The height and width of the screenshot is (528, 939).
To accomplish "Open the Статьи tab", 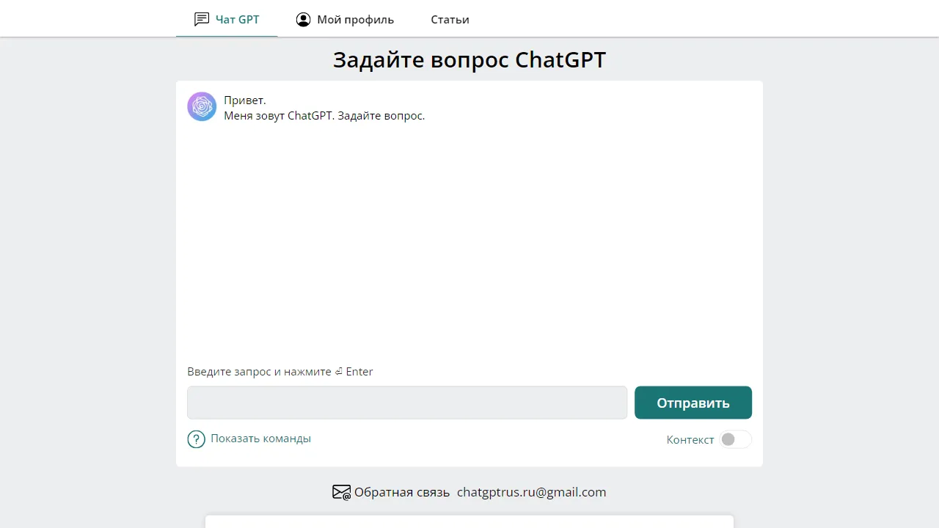I will [450, 19].
